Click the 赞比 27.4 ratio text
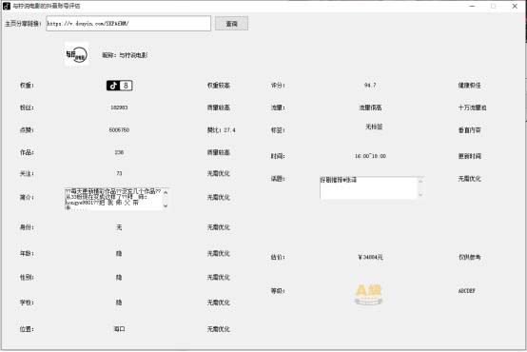Screen dimensions: 527x352 (221, 129)
